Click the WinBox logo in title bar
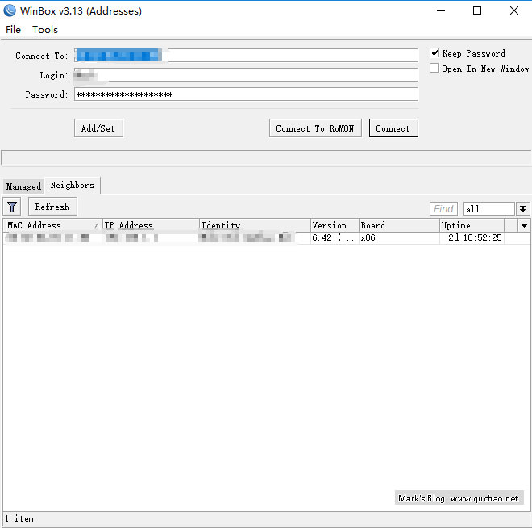 10,10
